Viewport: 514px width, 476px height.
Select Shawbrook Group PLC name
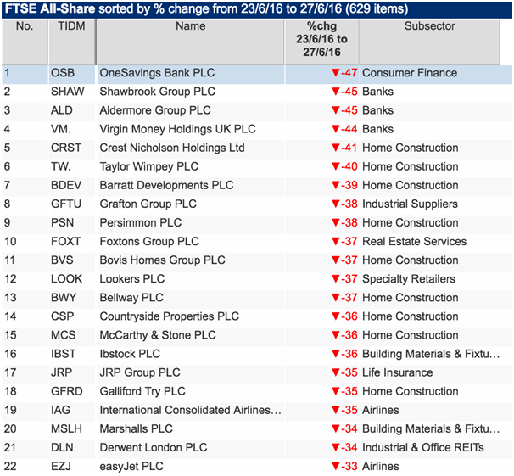coord(158,92)
